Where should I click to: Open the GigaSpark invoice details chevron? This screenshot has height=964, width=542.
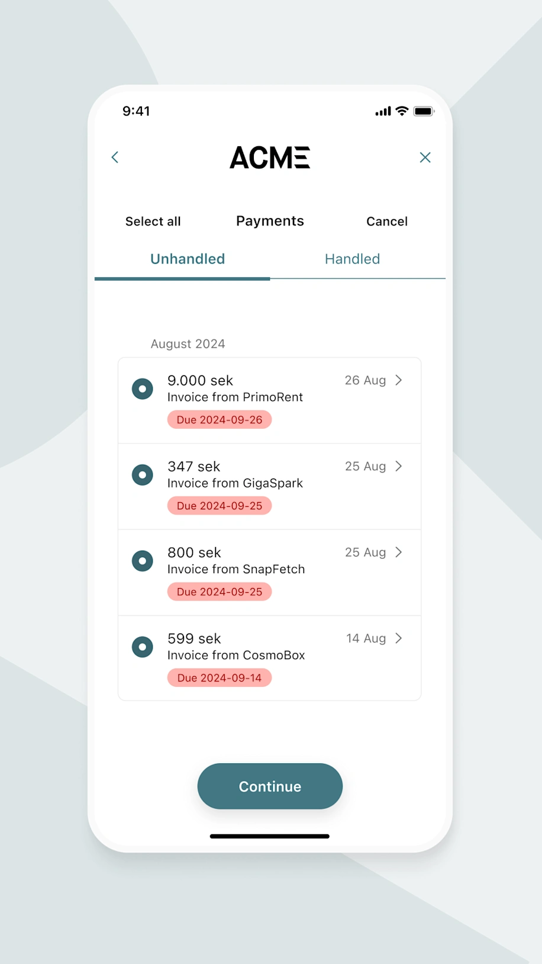pyautogui.click(x=399, y=466)
